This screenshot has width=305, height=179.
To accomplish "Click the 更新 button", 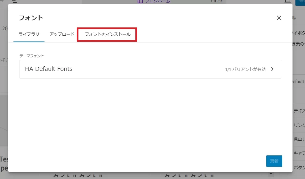I will [274, 161].
